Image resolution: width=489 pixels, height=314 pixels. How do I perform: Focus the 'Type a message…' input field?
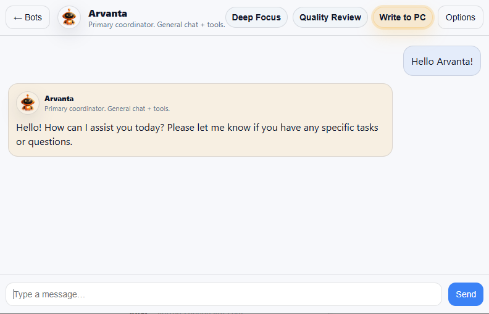click(224, 294)
